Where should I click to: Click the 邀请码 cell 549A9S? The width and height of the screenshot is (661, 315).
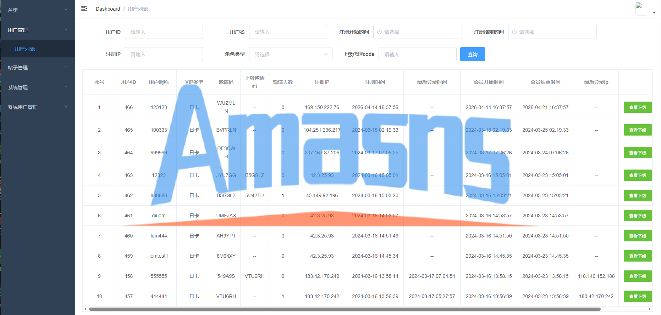point(226,276)
